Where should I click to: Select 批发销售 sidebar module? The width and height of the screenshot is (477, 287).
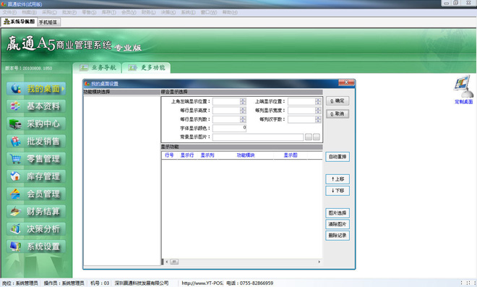[36, 141]
